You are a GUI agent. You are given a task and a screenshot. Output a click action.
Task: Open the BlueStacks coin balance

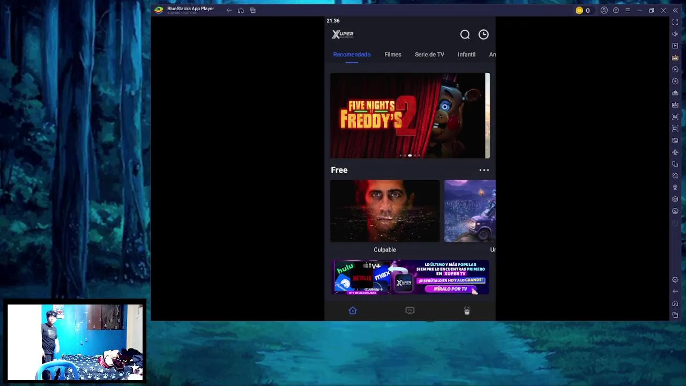pyautogui.click(x=583, y=10)
